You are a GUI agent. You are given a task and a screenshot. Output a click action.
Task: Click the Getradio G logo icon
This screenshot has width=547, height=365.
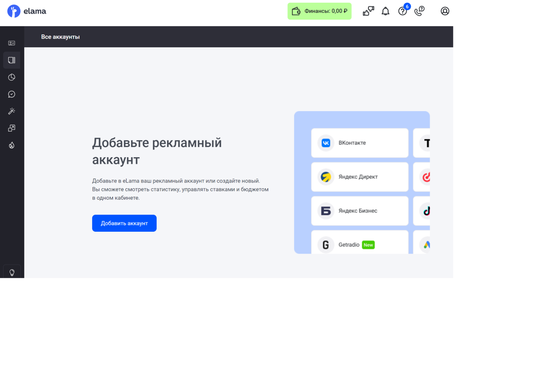(x=326, y=245)
